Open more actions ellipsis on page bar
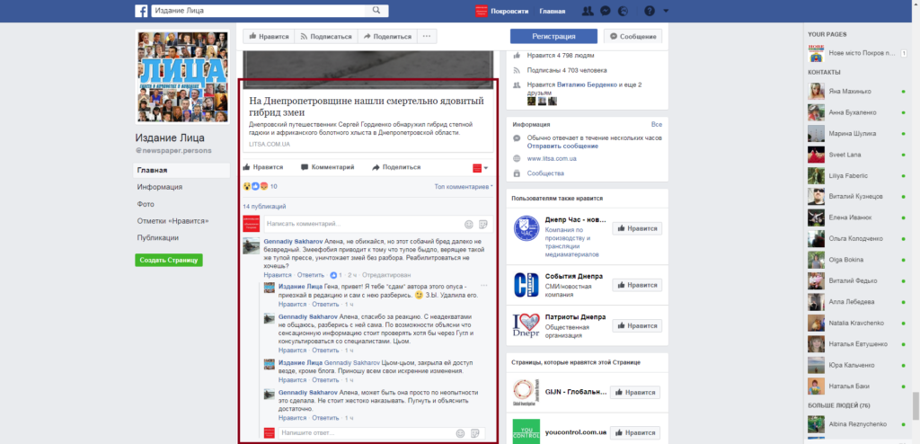920x444 pixels. [x=427, y=37]
